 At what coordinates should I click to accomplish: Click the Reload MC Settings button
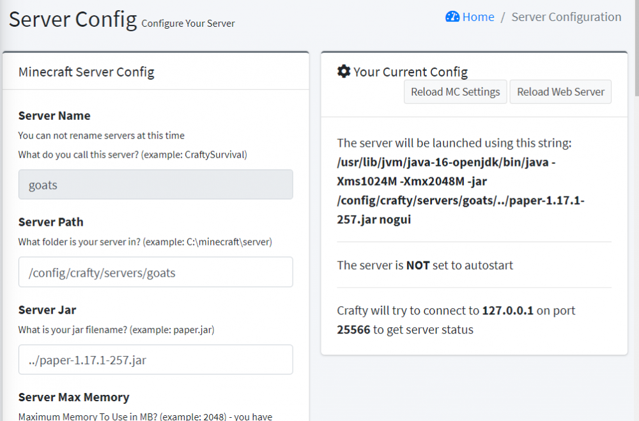[455, 92]
